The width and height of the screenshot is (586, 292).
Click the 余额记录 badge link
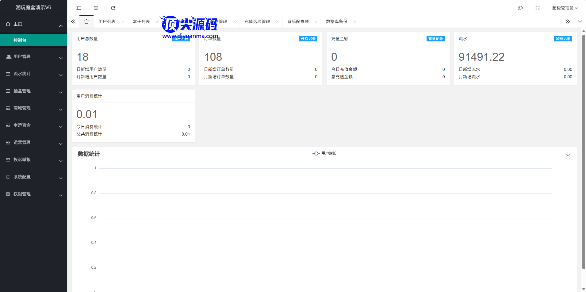coord(563,39)
